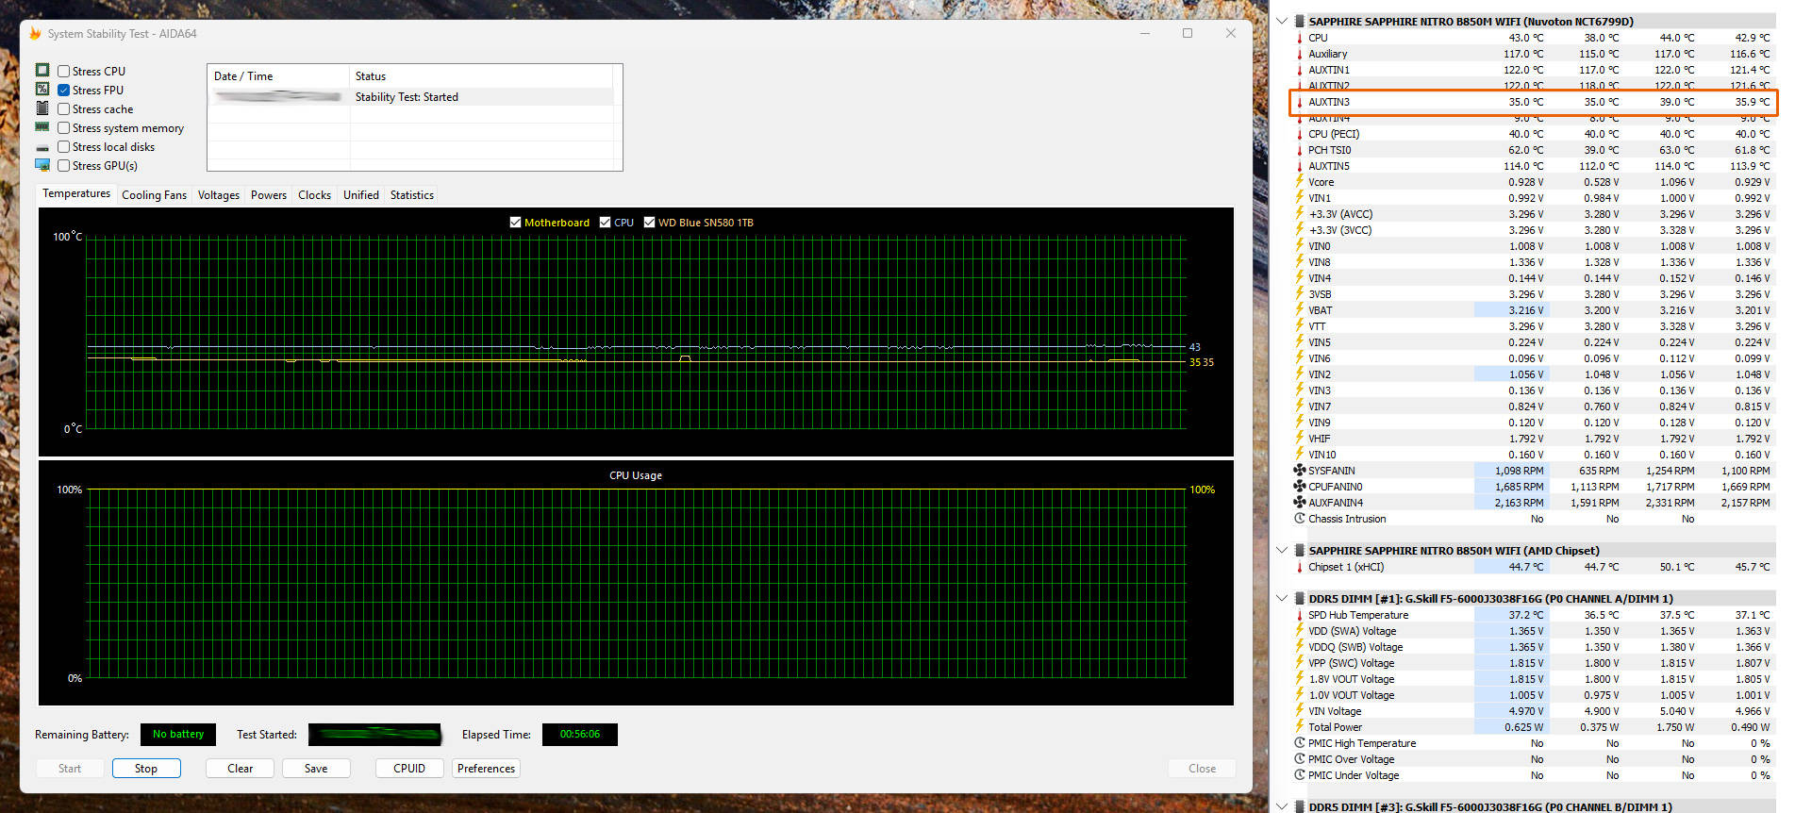Switch to the Cooling Fans tab

click(x=154, y=195)
